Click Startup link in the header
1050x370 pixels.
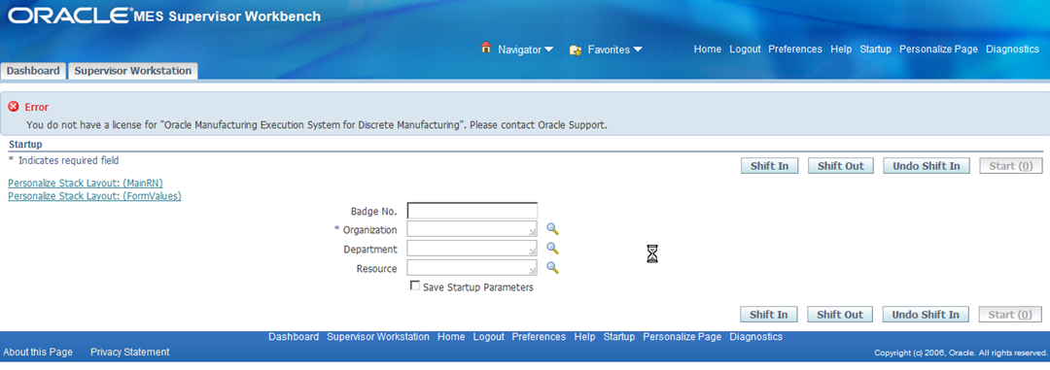[876, 50]
